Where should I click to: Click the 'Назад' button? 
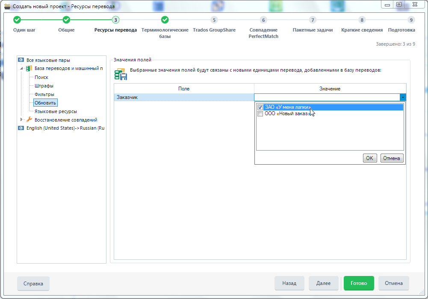289,283
